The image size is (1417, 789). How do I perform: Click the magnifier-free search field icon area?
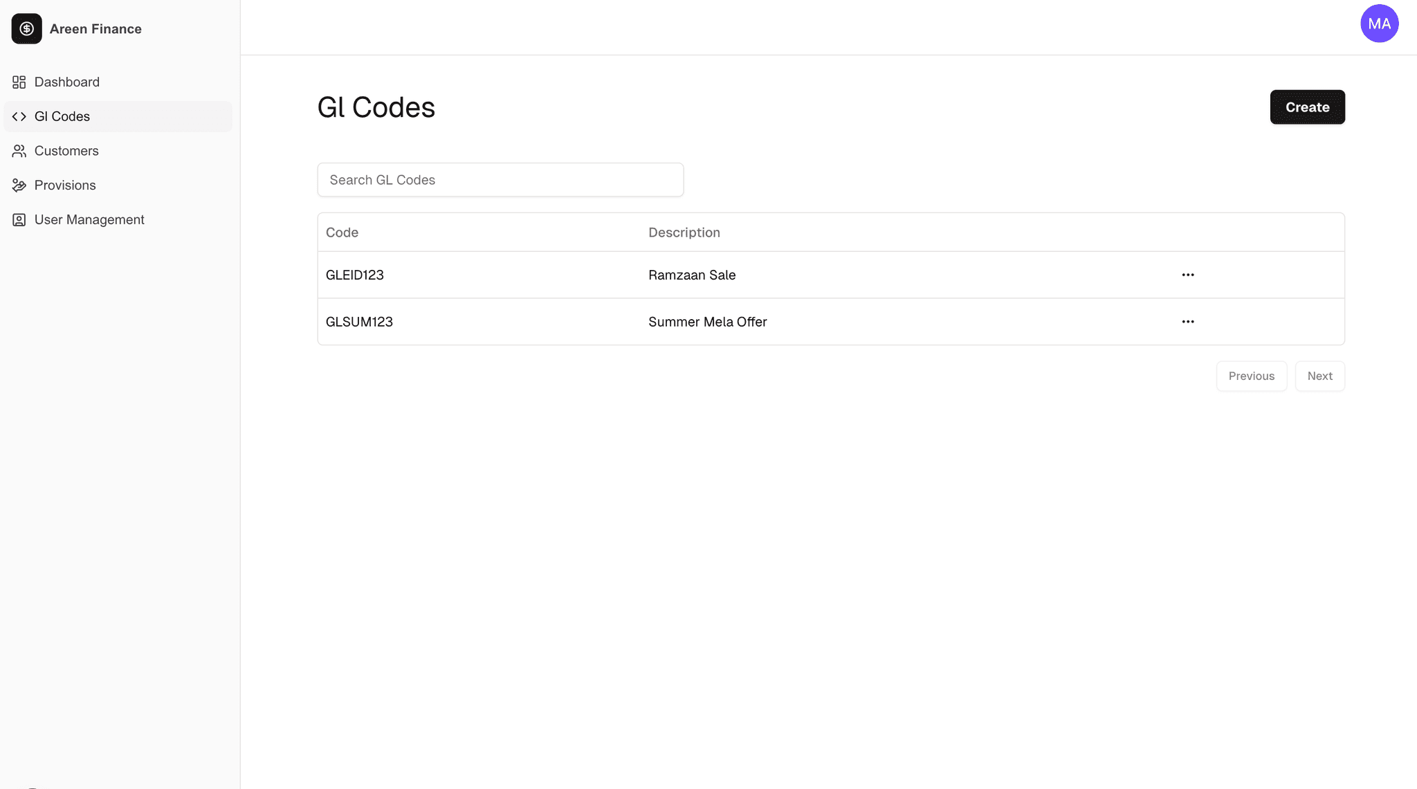(346, 179)
